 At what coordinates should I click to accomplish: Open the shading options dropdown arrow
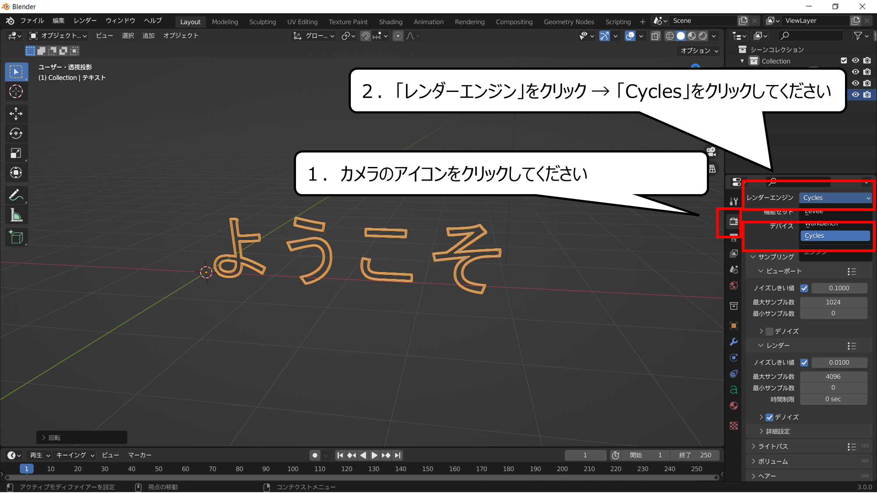click(x=714, y=36)
